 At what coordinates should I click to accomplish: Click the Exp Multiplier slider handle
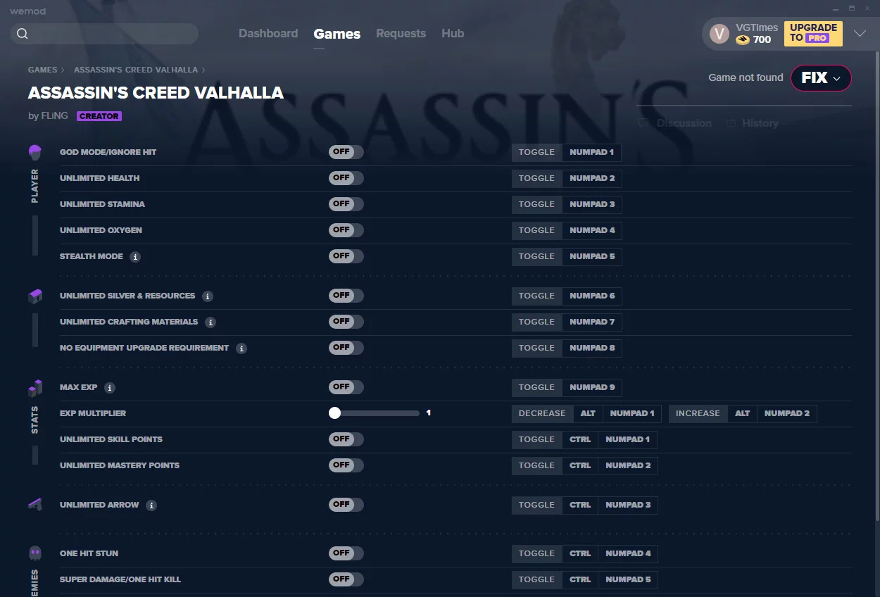coord(334,413)
